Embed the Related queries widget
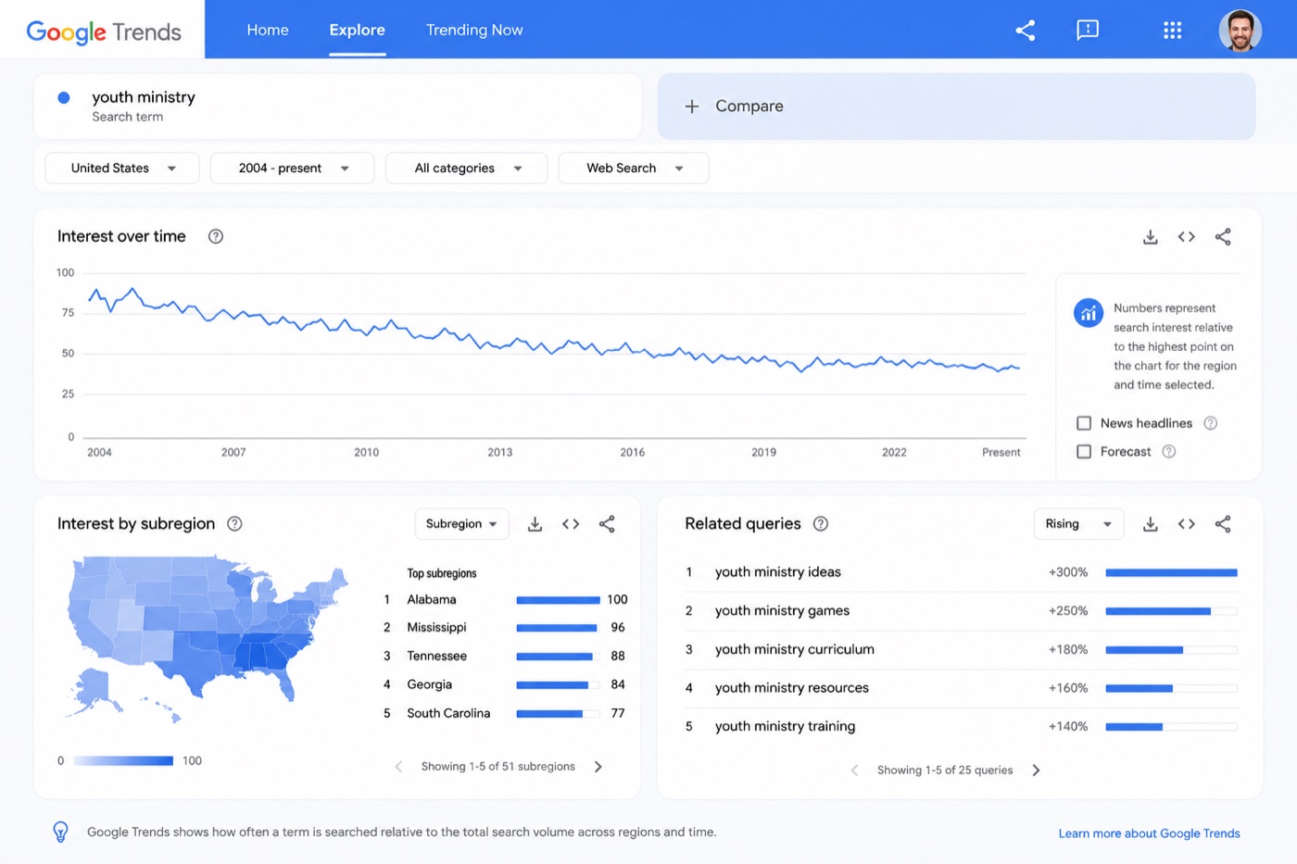The width and height of the screenshot is (1297, 864). click(x=1186, y=524)
